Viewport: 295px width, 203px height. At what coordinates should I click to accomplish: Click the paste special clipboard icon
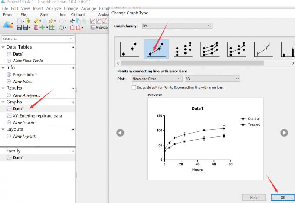pyautogui.click(x=78, y=28)
